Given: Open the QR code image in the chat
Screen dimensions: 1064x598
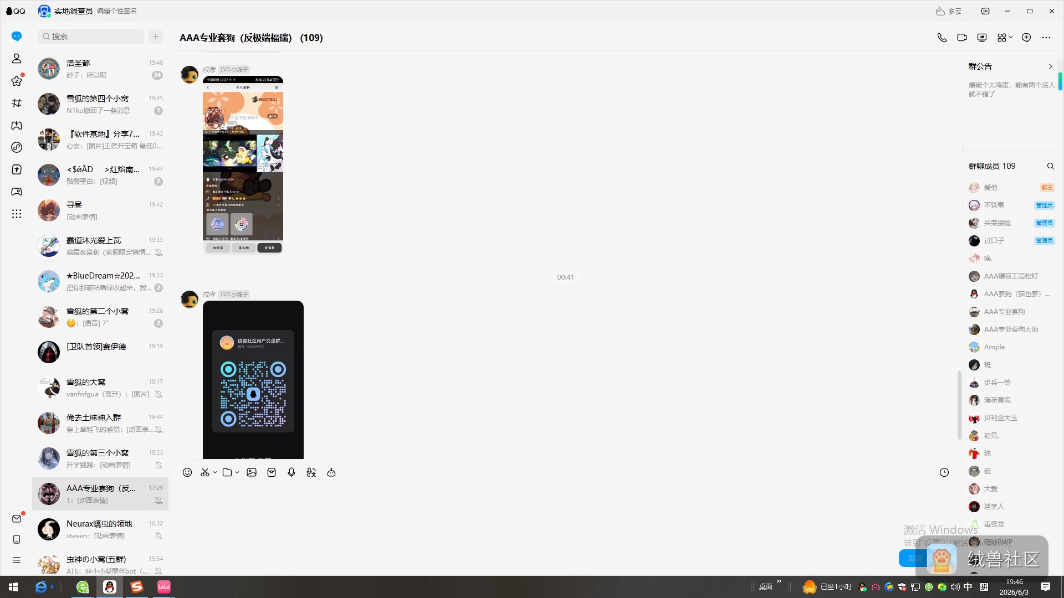Looking at the screenshot, I should (x=253, y=380).
